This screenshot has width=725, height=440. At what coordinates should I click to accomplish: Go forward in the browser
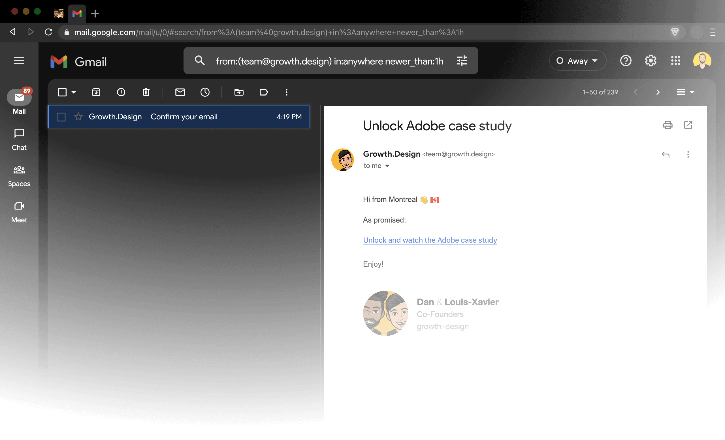31,32
